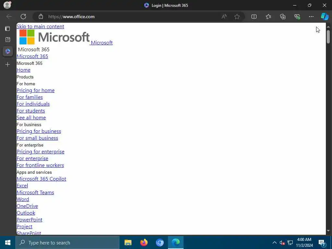Viewport: 332px width, 249px height.
Task: Open the Windows Start button
Action: (x=8, y=243)
